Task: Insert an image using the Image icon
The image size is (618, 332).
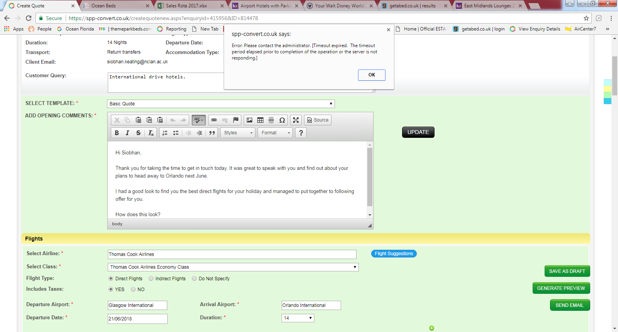Action: point(250,120)
